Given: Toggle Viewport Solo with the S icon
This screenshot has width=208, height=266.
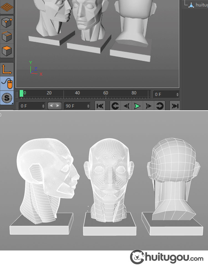Looking at the screenshot, I should pos(7,98).
